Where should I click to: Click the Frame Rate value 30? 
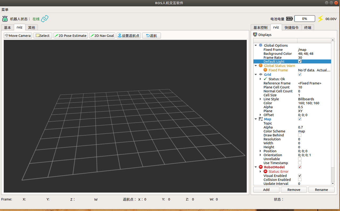[300, 57]
